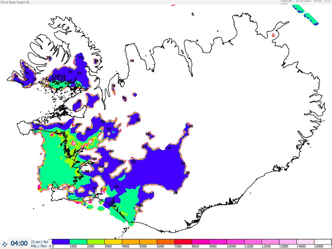Click the legend unit label "ft 0"
Viewport: 332px width, 249px height.
tap(51, 246)
